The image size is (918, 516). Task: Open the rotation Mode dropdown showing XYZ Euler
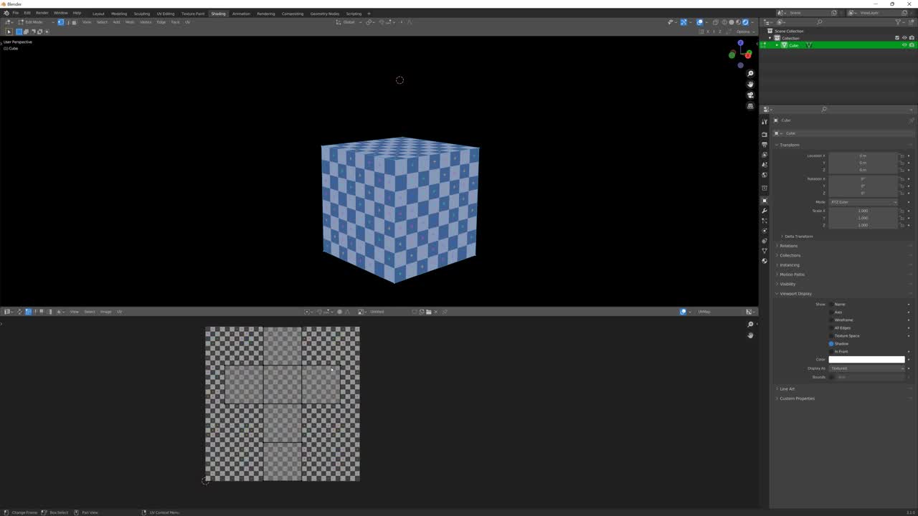pyautogui.click(x=863, y=201)
